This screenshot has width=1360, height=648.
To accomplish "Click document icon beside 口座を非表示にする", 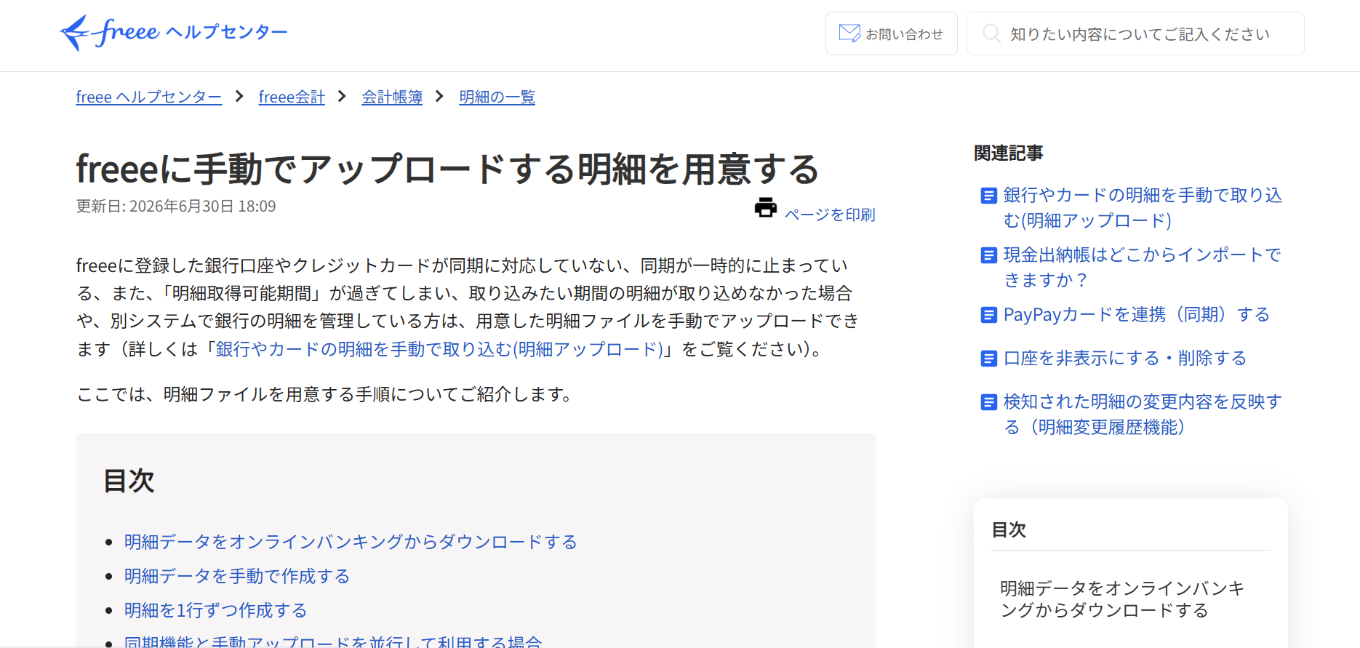I will (988, 359).
